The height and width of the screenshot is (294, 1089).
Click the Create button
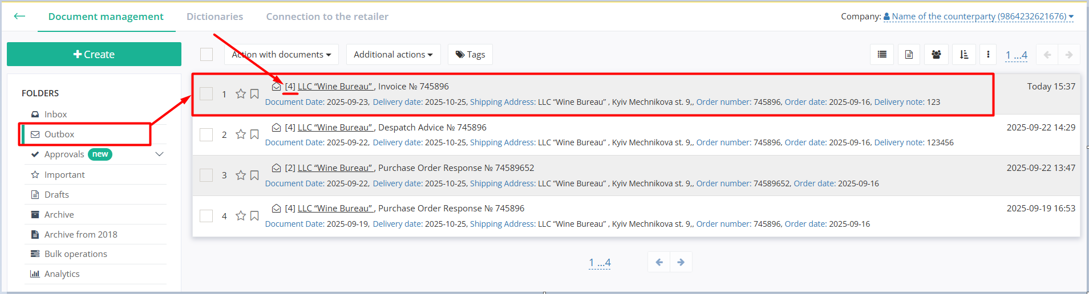tap(94, 54)
